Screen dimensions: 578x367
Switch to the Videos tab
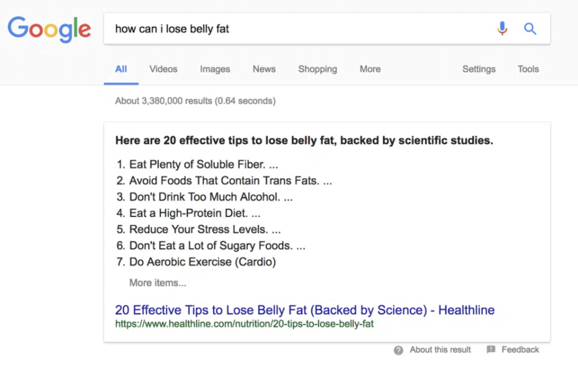pos(163,69)
